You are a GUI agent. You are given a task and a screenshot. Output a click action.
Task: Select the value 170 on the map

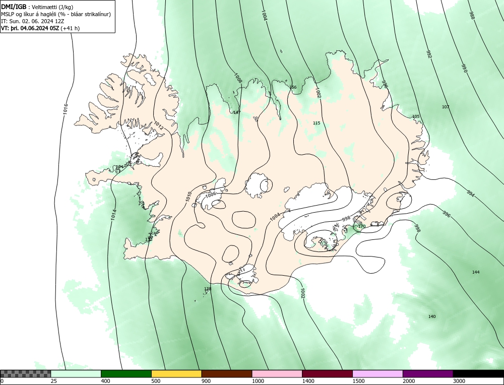pyautogui.click(x=362, y=226)
